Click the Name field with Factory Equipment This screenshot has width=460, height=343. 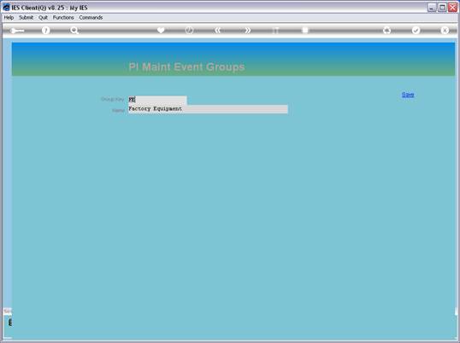(x=208, y=109)
